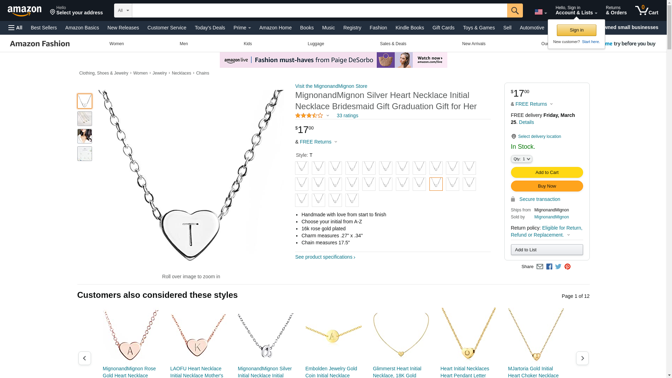This screenshot has width=672, height=378.
Task: Select the highlighted T style swatch
Action: click(x=436, y=184)
